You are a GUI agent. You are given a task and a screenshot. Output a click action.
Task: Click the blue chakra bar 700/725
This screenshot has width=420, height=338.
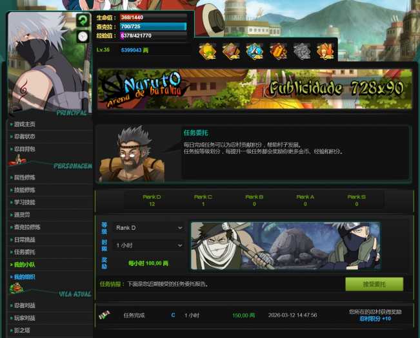[x=153, y=26]
